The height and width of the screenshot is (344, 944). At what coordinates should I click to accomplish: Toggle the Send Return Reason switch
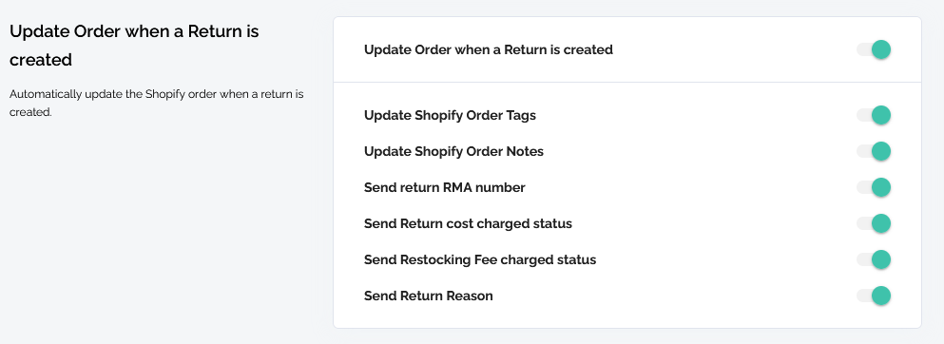click(x=874, y=296)
